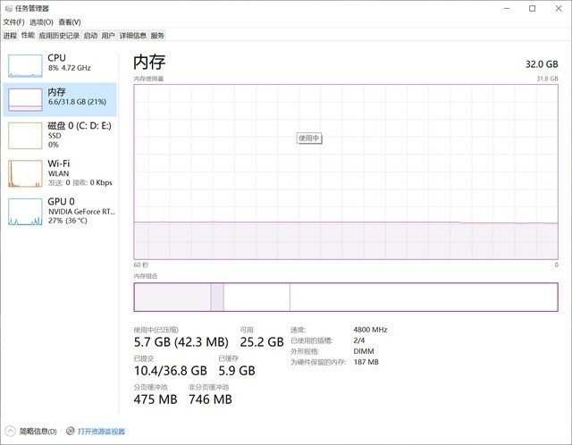This screenshot has height=445, width=572.
Task: Open the 选项(O) menu
Action: tap(41, 21)
